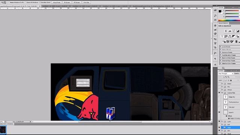Add a Gradient Map adjustment layer
Viewport: 240px width, 135px height.
236,42
